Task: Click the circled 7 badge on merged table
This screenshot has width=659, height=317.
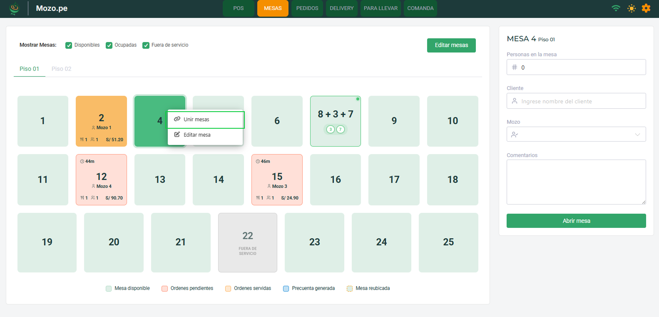Action: coord(341,130)
